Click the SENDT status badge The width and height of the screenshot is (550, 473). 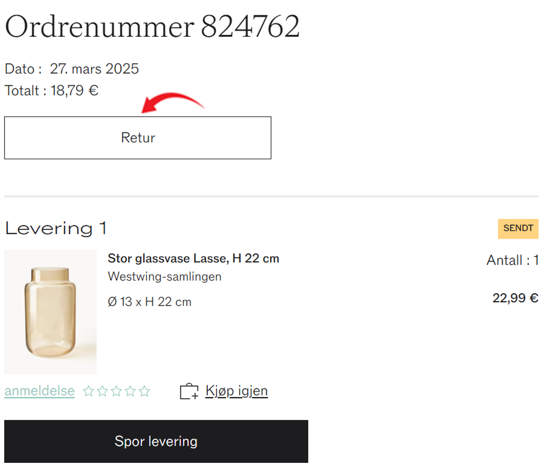tap(518, 229)
